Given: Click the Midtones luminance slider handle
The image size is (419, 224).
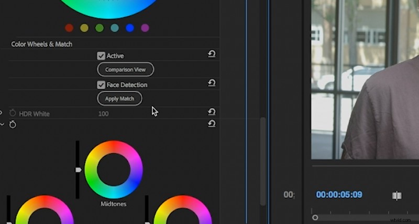Looking at the screenshot, I should (78, 170).
